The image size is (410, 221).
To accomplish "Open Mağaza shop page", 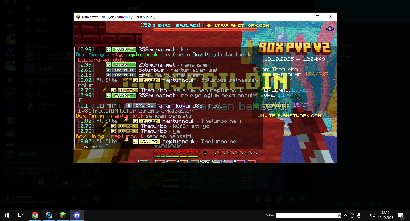I will 42,19.
